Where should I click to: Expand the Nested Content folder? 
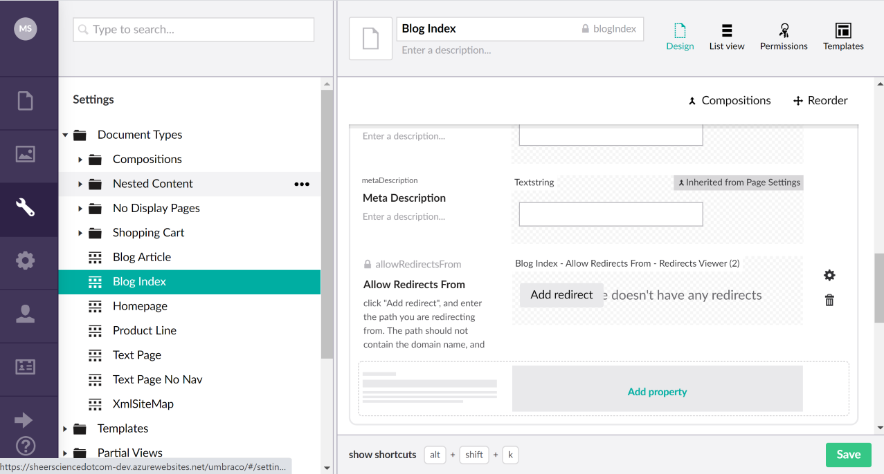tap(80, 184)
